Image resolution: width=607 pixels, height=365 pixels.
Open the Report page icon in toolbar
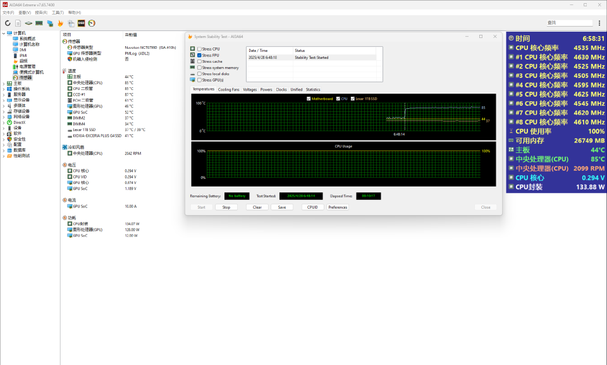18,23
